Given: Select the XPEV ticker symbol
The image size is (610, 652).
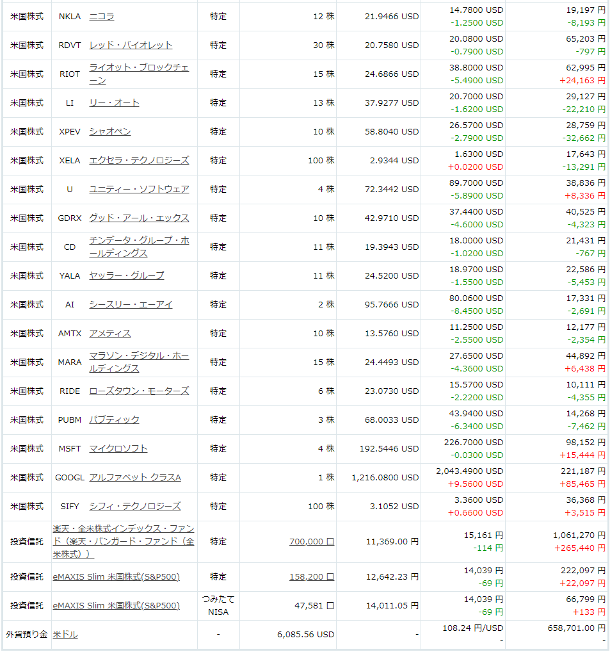Looking at the screenshot, I should click(x=69, y=131).
